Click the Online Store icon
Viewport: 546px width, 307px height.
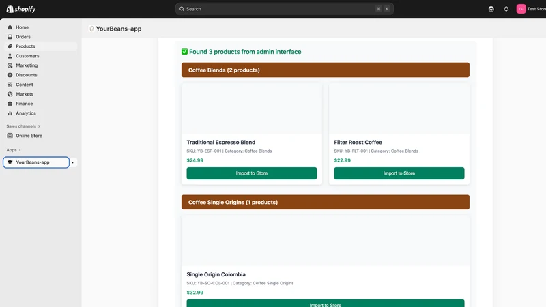point(10,136)
